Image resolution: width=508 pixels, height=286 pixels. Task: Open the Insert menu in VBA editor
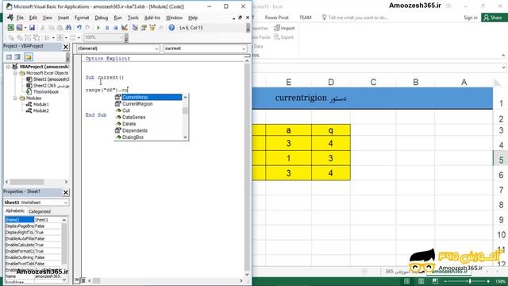point(63,17)
